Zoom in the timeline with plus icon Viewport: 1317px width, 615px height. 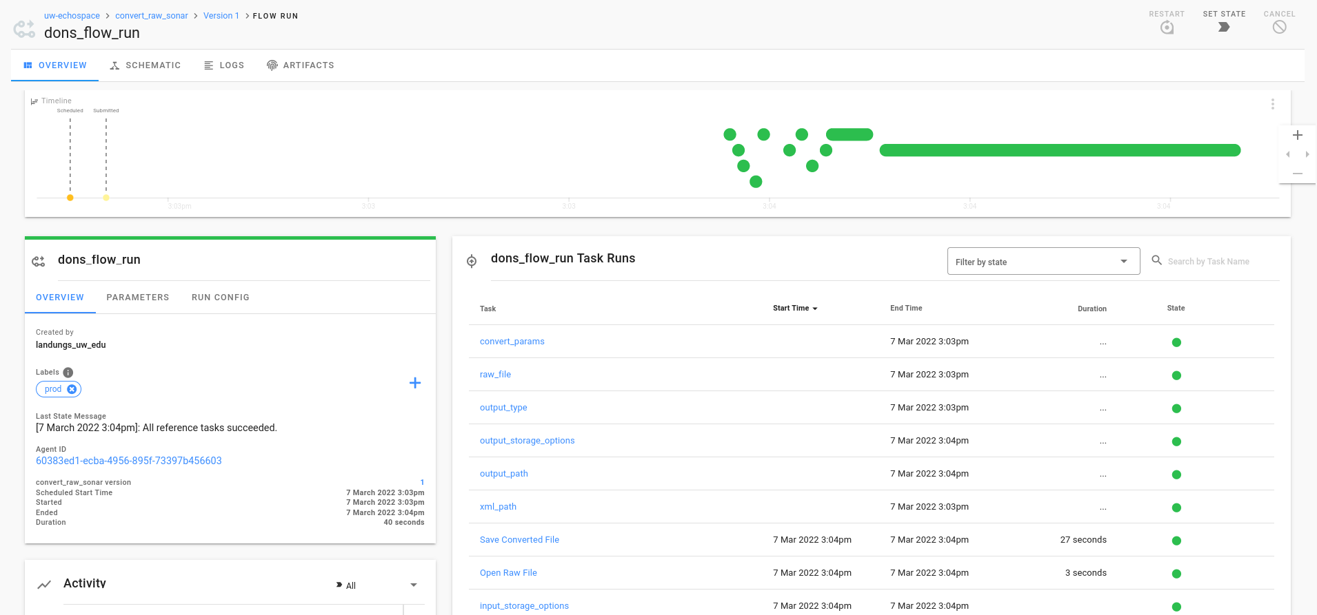tap(1297, 135)
